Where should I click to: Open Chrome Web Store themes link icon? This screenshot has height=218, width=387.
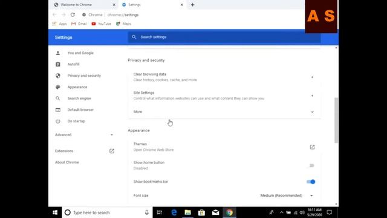tap(312, 147)
